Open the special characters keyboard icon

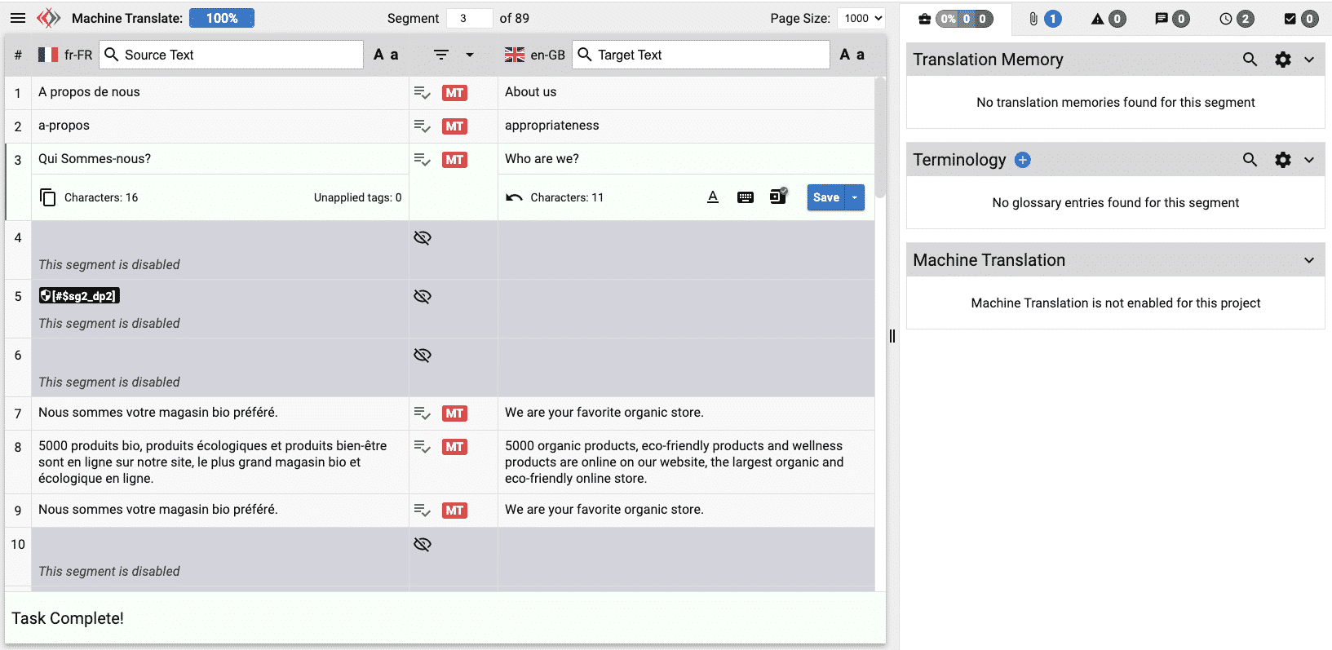point(746,197)
